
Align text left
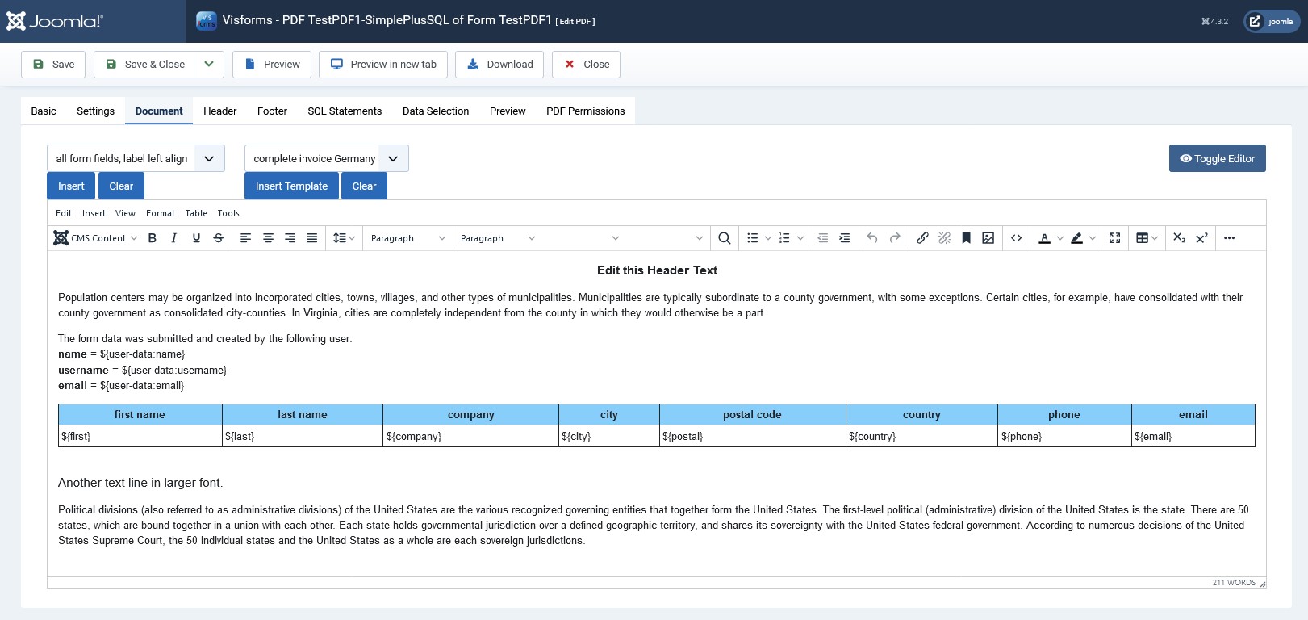pos(246,238)
